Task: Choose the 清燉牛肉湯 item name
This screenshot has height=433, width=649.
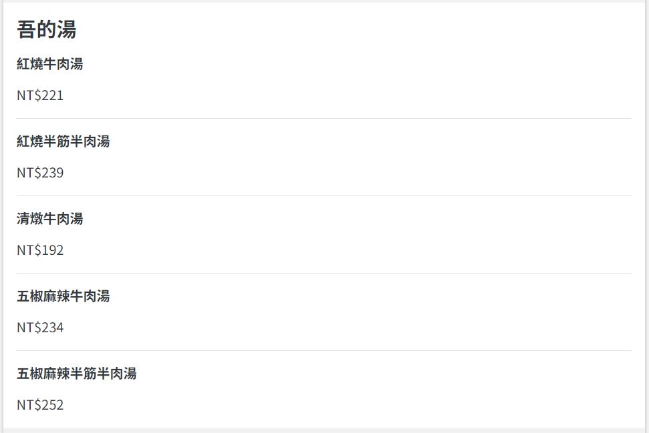Action: coord(49,219)
